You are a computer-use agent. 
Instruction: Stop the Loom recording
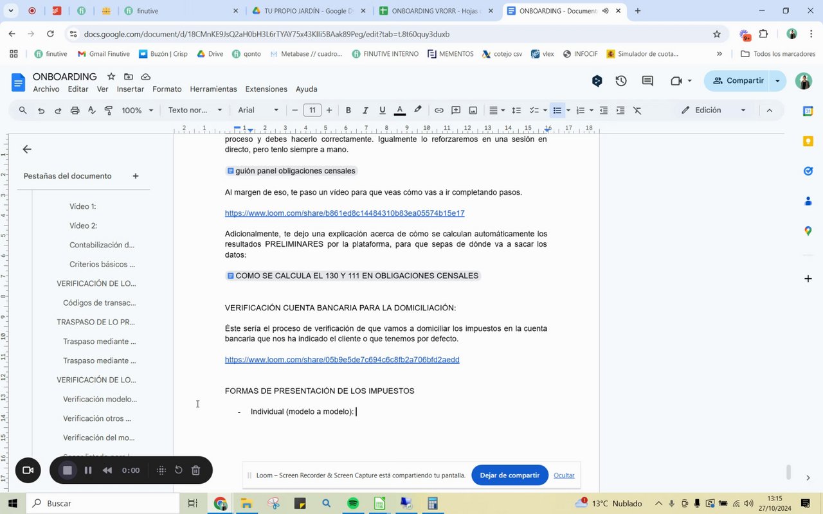67,470
